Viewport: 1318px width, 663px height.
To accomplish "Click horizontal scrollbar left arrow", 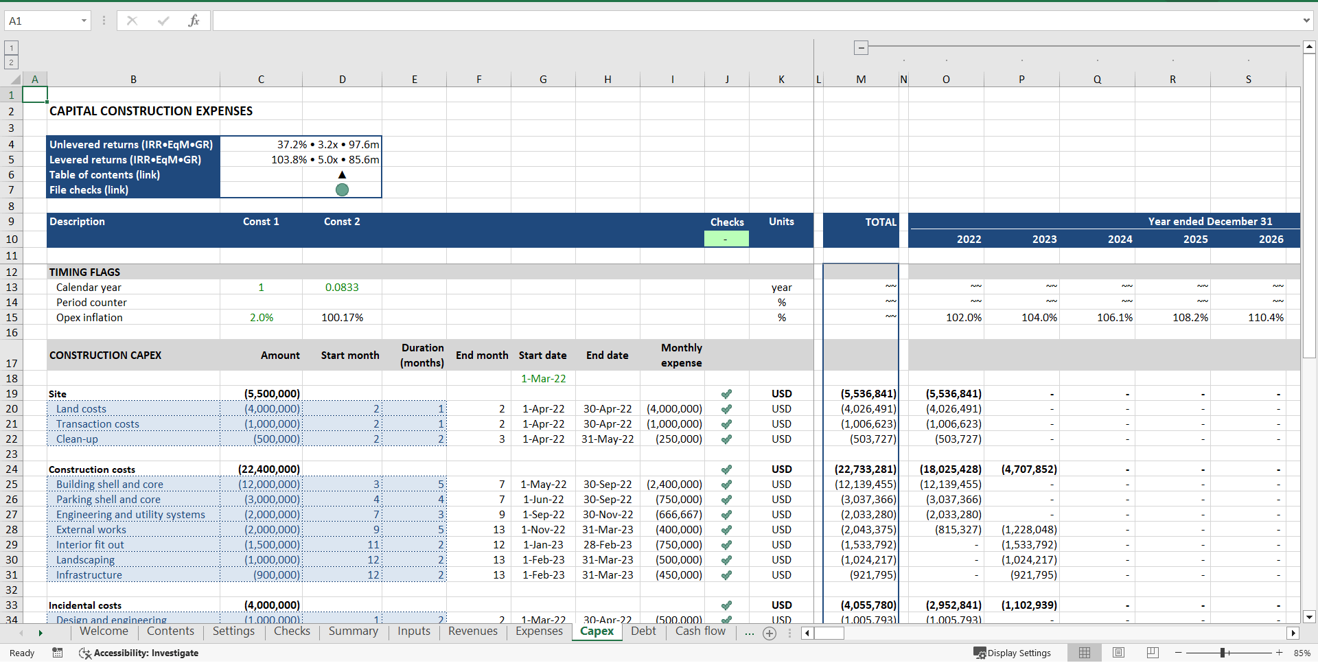I will point(807,633).
